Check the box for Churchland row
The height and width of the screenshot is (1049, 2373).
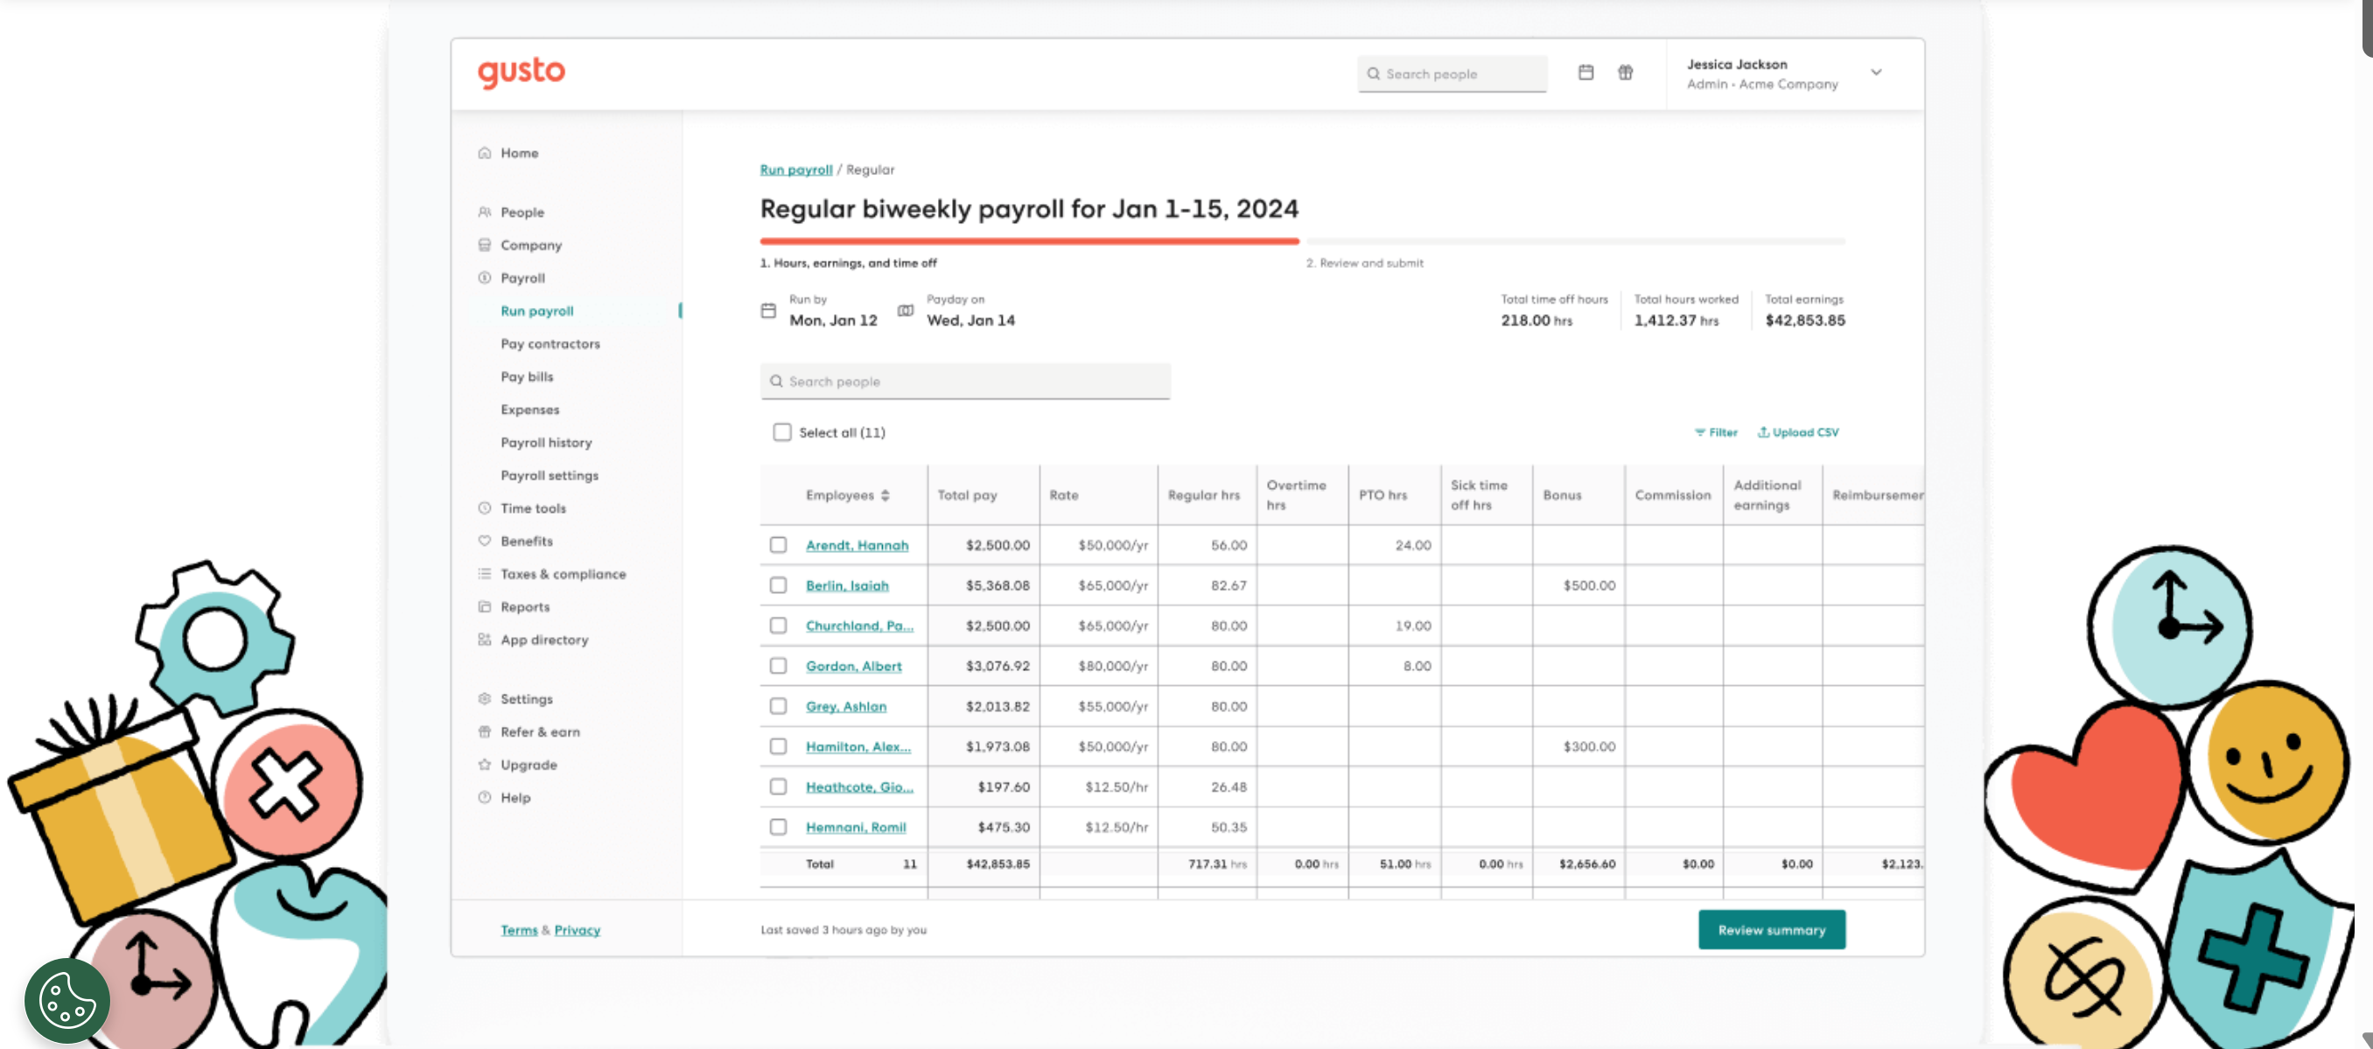(779, 626)
